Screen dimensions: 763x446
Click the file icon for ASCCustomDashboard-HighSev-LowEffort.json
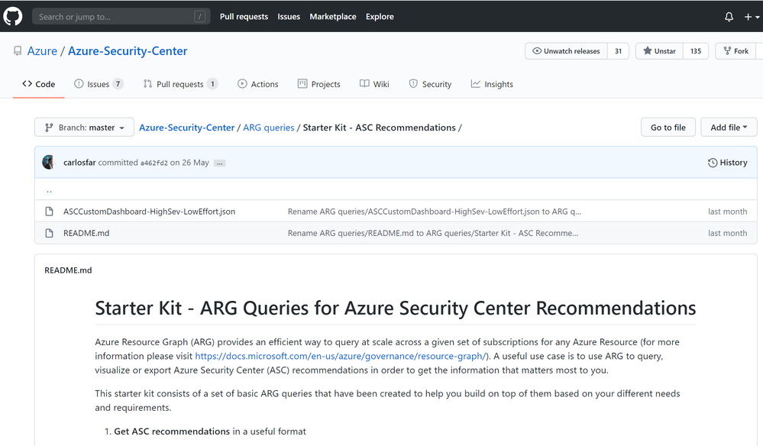[49, 212]
